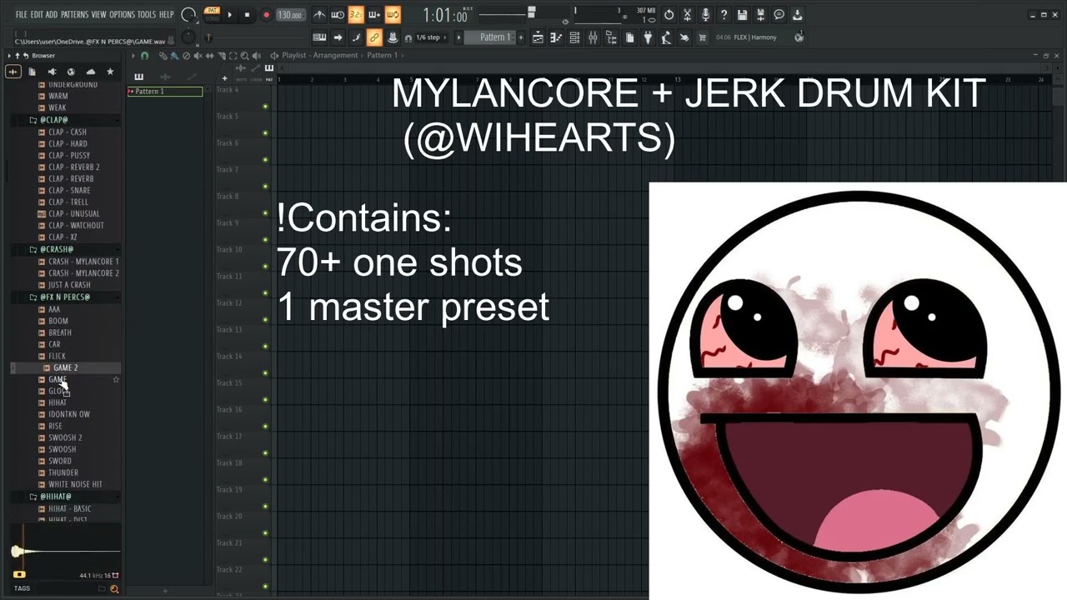The width and height of the screenshot is (1067, 600).
Task: Select CLAP - REVERB 2 sample
Action: [x=73, y=167]
